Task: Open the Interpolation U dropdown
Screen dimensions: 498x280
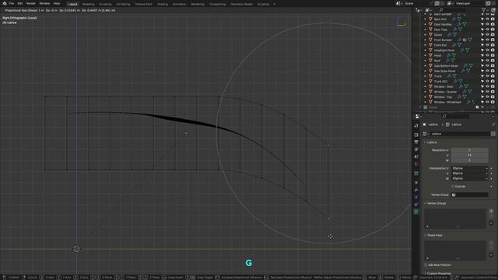Action: coord(469,168)
